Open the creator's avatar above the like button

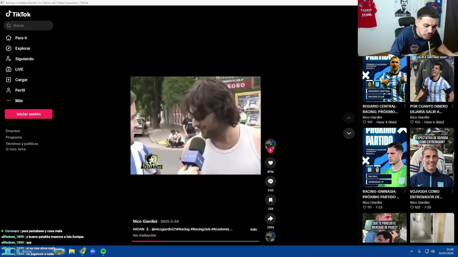(271, 144)
